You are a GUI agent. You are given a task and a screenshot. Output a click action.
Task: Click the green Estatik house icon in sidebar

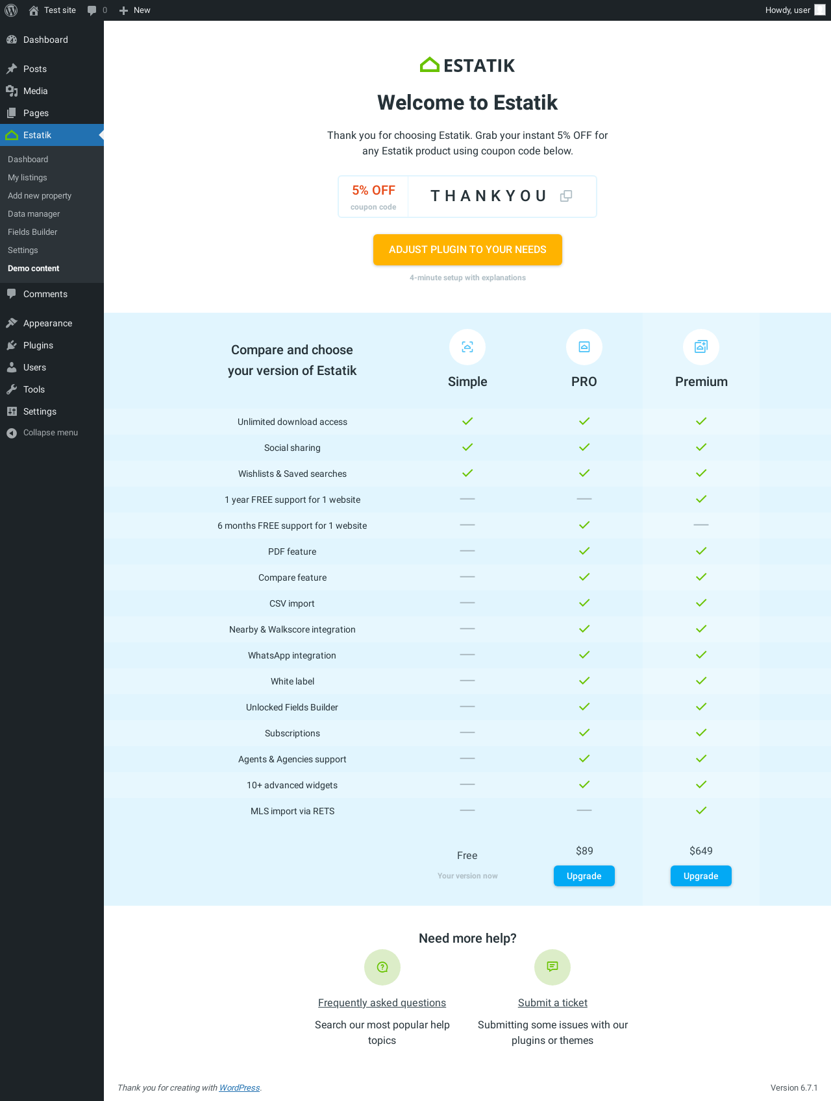click(x=12, y=135)
